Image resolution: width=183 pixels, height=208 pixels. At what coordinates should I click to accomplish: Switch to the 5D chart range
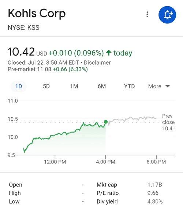[46, 86]
